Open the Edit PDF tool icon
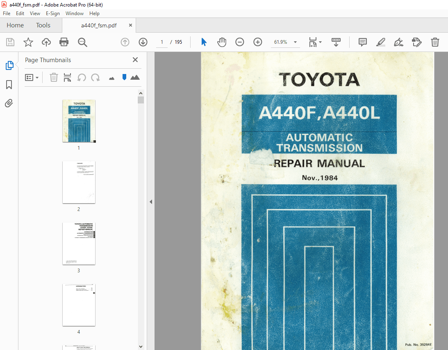This screenshot has height=350, width=448. pyautogui.click(x=416, y=42)
